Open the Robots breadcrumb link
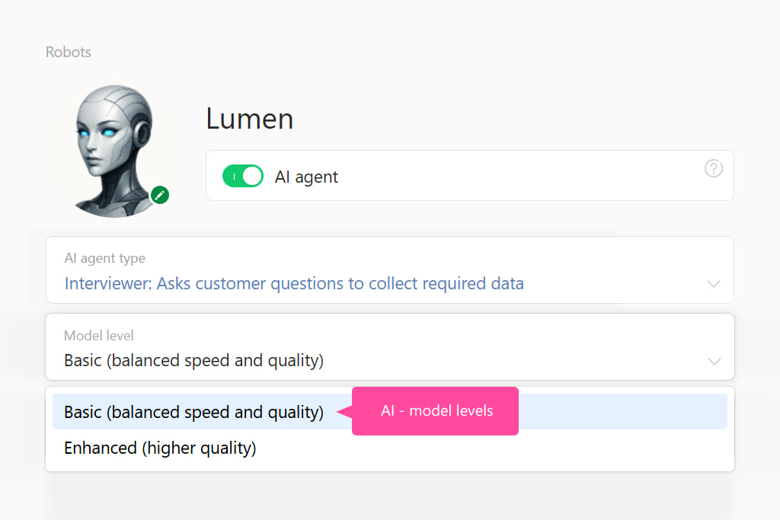The width and height of the screenshot is (780, 520). pyautogui.click(x=68, y=53)
